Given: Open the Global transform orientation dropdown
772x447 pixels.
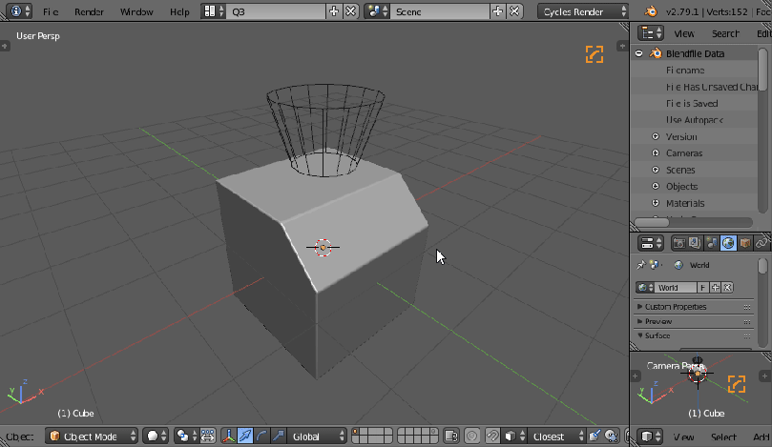Looking at the screenshot, I should click(x=319, y=437).
